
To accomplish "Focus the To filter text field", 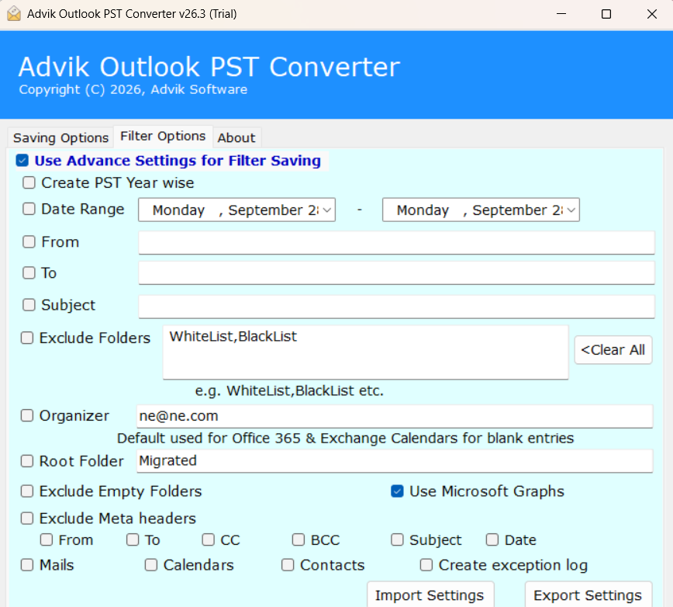I will tap(397, 272).
